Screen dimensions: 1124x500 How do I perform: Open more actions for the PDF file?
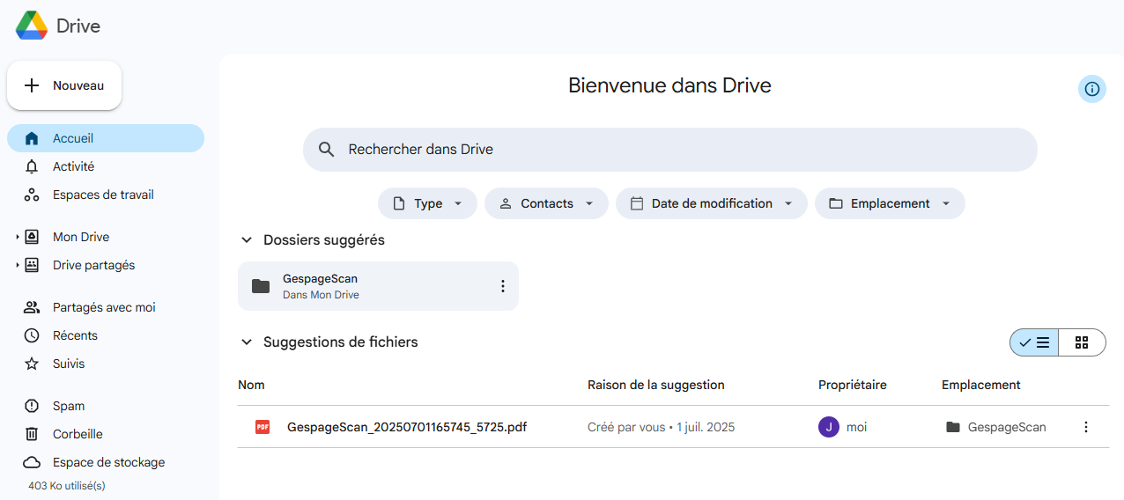coord(1086,427)
